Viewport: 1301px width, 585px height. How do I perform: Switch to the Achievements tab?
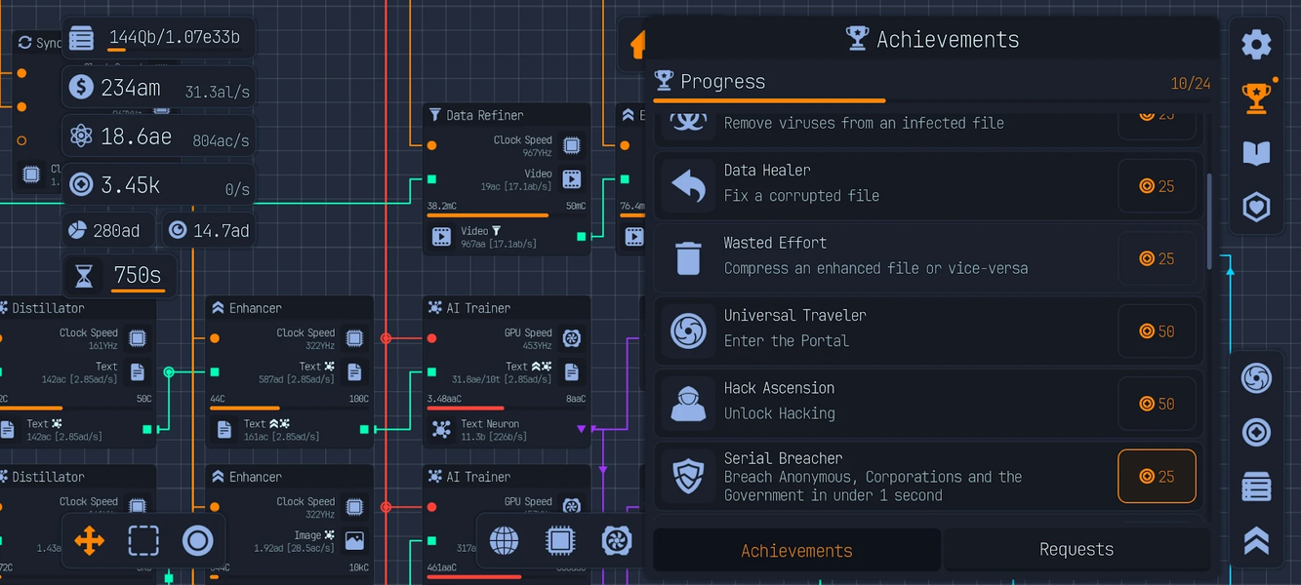(x=796, y=549)
